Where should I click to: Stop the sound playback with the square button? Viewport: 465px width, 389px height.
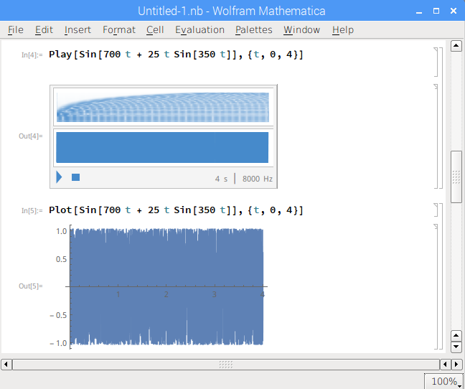(x=75, y=177)
